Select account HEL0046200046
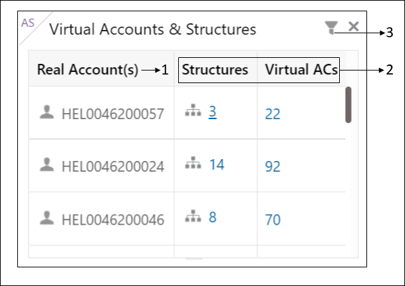This screenshot has height=286, width=405. 113,219
